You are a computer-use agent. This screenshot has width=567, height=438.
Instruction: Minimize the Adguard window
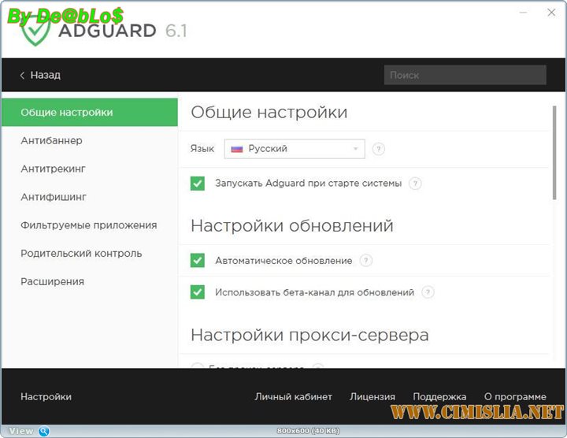point(523,13)
